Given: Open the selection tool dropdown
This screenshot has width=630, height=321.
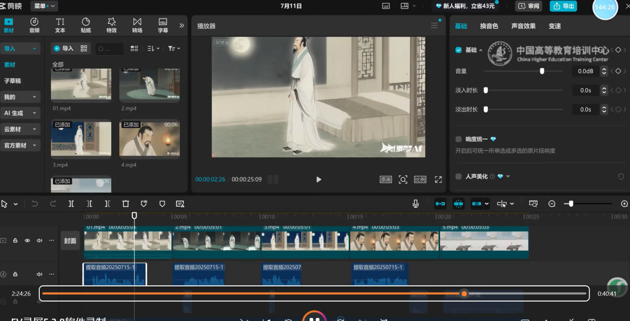Looking at the screenshot, I should (x=15, y=204).
